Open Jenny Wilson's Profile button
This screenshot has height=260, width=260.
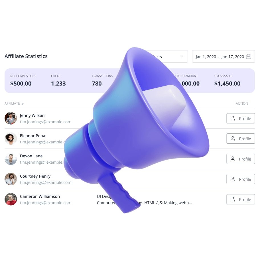(x=241, y=118)
